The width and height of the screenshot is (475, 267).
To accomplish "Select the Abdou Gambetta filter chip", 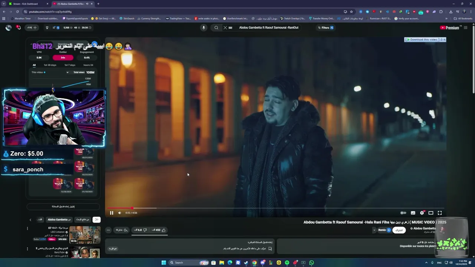I will point(59,220).
